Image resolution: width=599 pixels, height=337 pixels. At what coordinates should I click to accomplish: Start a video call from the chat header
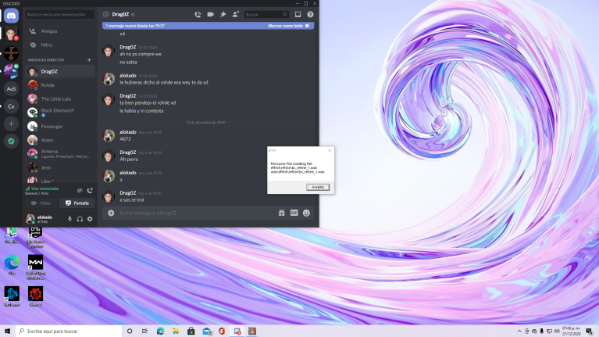point(211,15)
